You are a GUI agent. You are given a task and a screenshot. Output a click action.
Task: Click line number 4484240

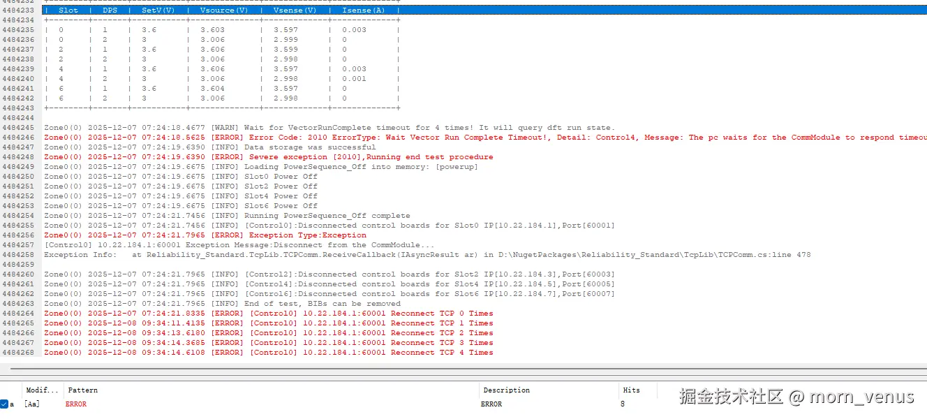click(x=18, y=79)
